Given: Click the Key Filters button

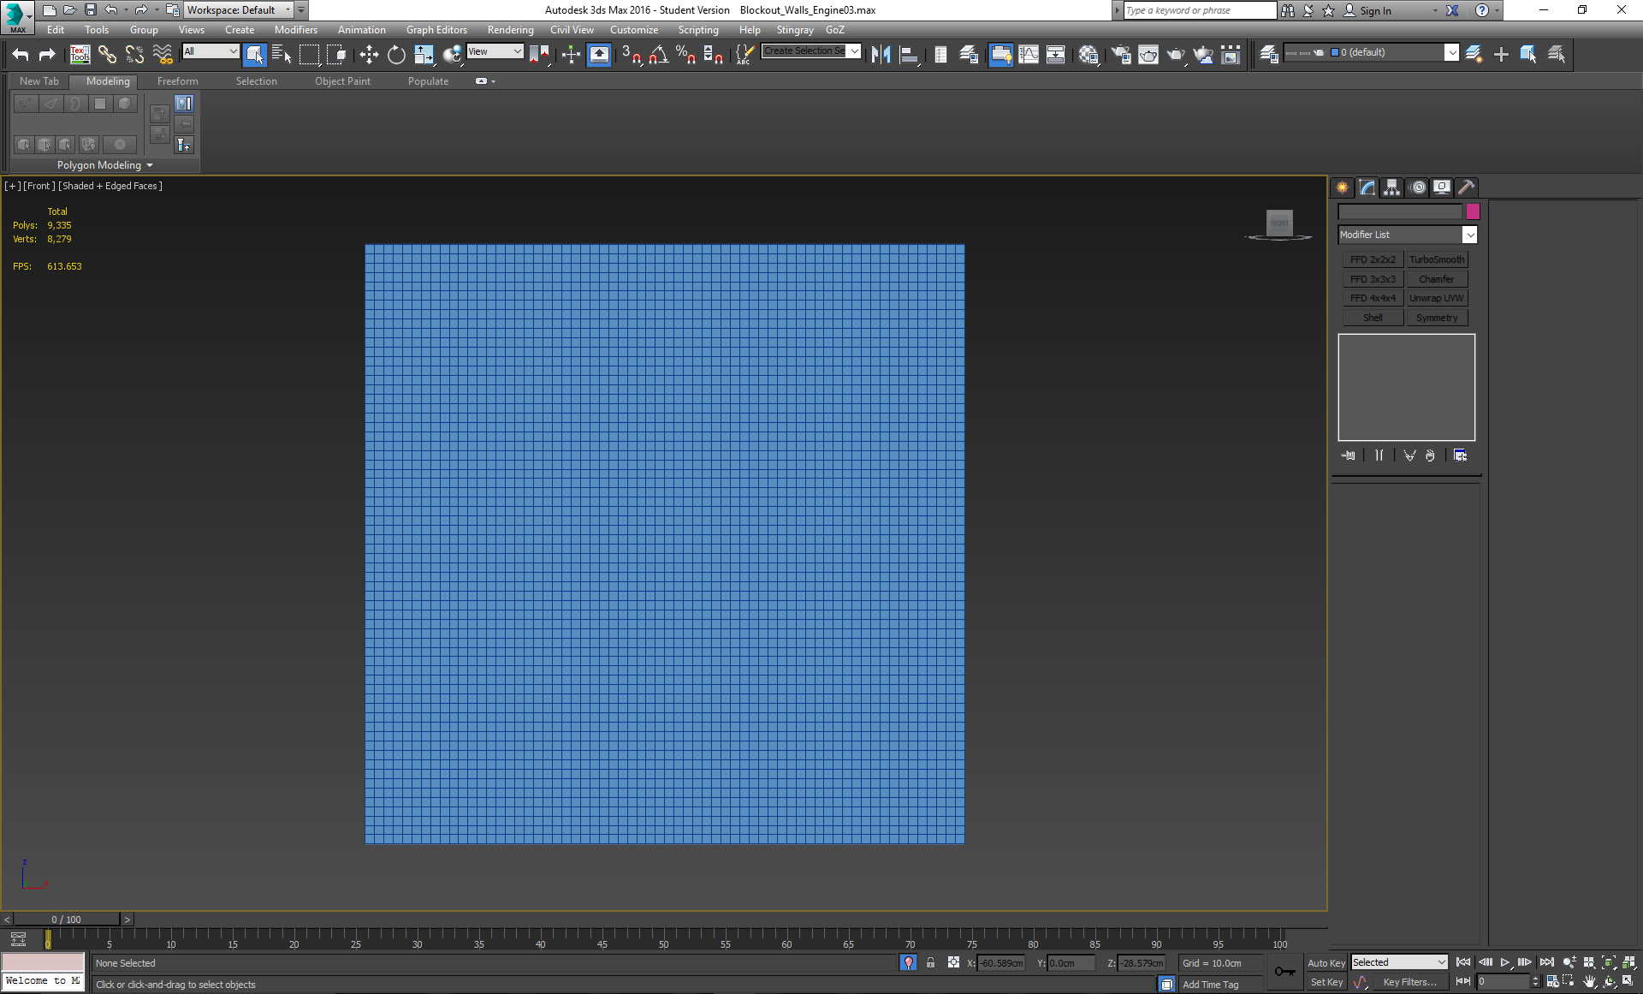Looking at the screenshot, I should click(x=1409, y=982).
